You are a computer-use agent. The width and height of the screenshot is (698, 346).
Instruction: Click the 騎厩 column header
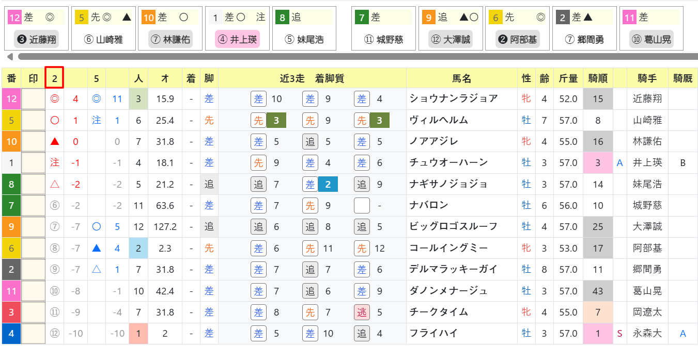(x=683, y=79)
